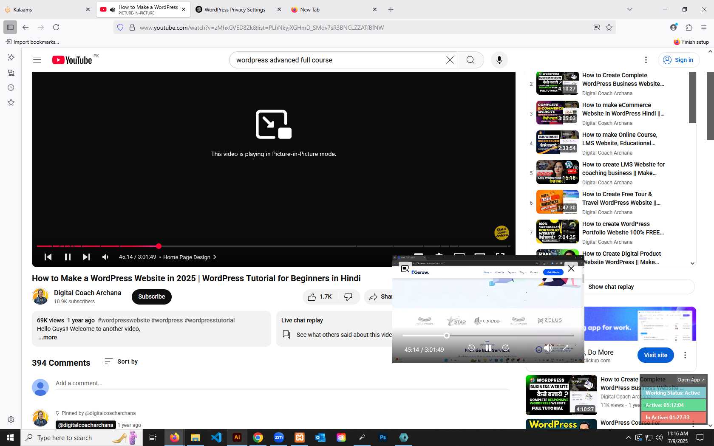
Task: Toggle picture-in-picture from the address bar
Action: pyautogui.click(x=597, y=27)
